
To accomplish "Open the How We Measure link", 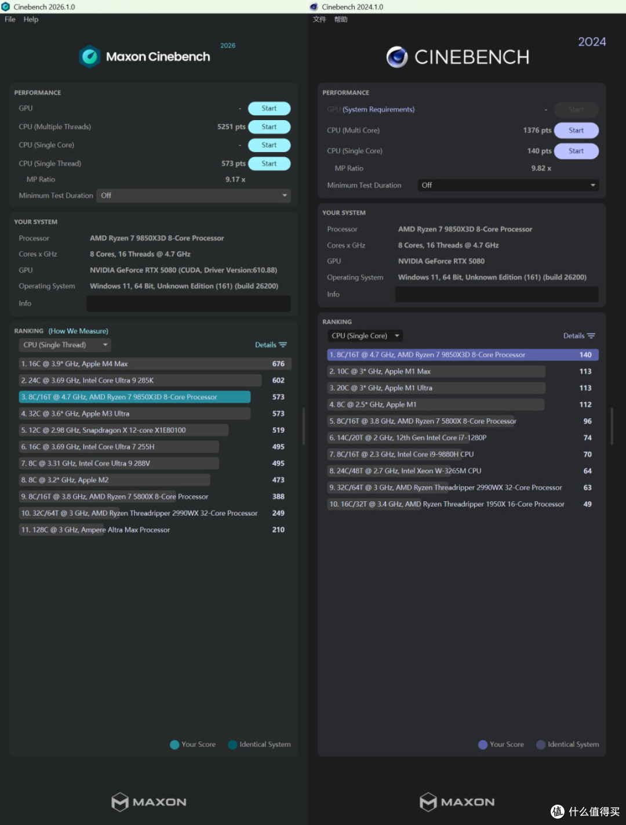I will [x=78, y=331].
